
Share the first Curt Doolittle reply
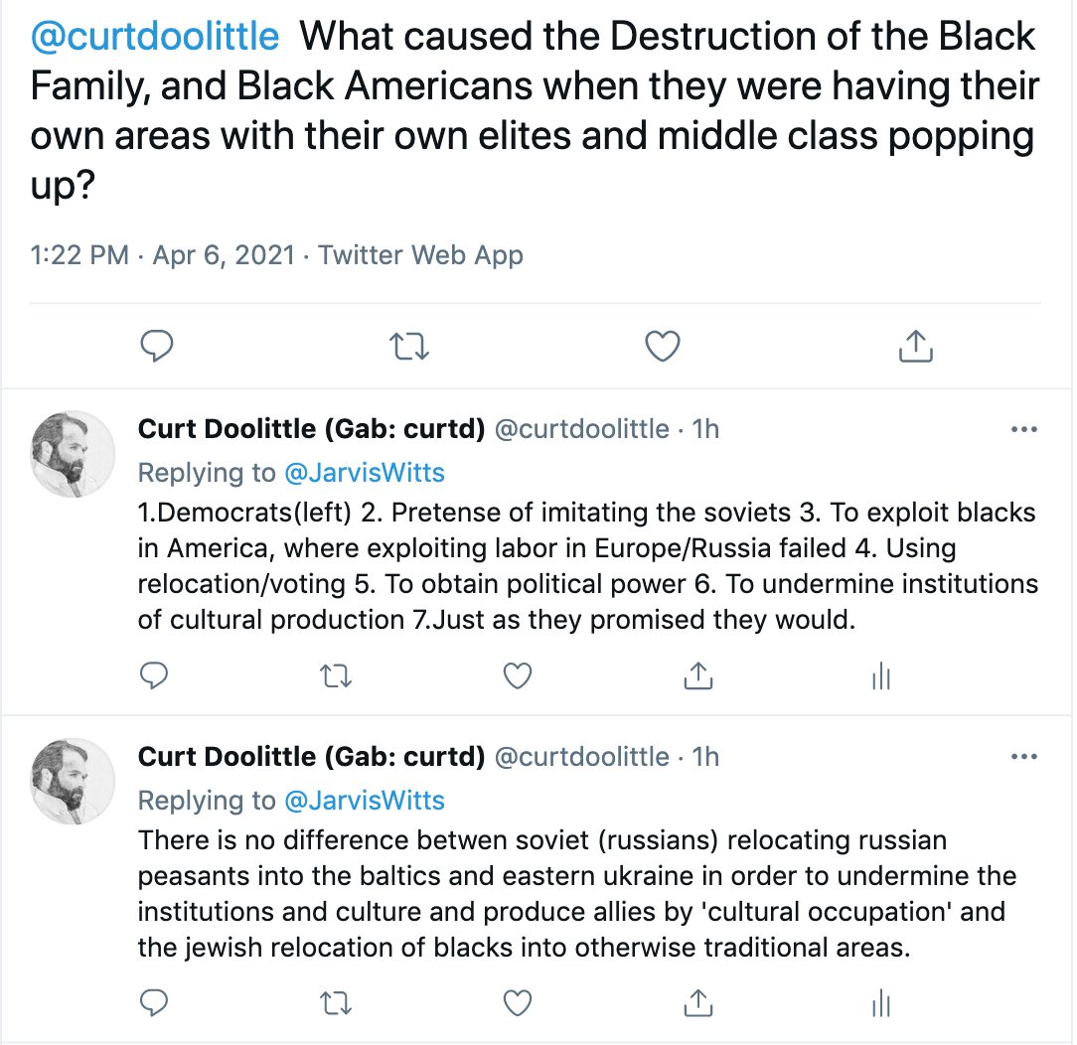[698, 676]
